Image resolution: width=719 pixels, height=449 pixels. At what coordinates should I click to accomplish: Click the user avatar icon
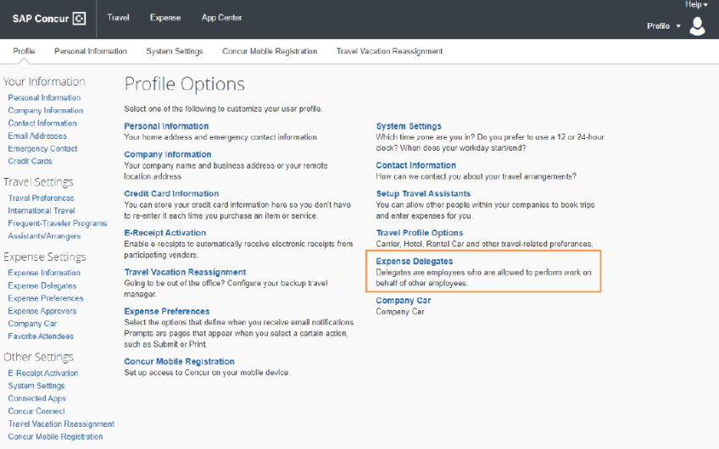[x=697, y=26]
